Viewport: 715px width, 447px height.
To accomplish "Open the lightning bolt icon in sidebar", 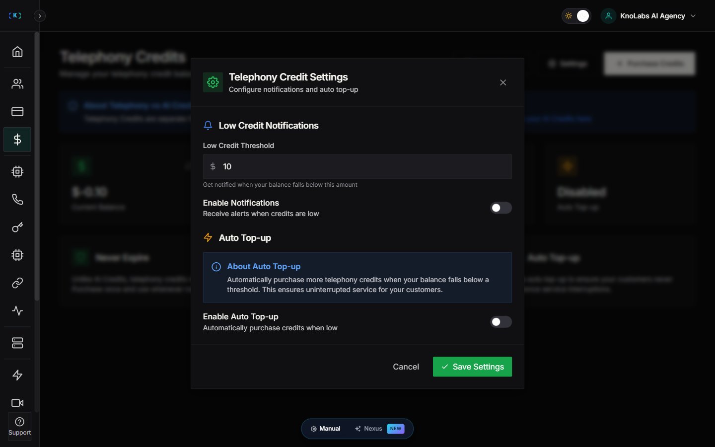I will [x=17, y=375].
